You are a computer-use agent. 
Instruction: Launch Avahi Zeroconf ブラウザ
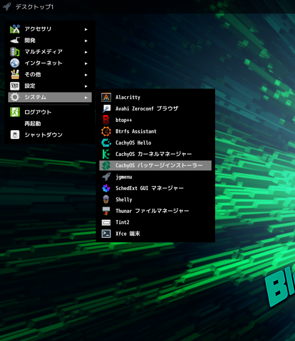[155, 109]
